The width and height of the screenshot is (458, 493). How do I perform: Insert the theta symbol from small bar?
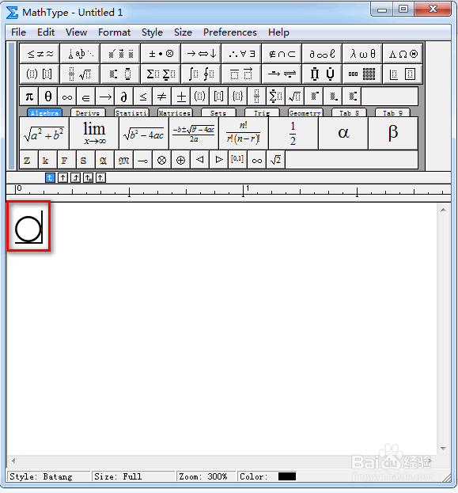pos(48,97)
